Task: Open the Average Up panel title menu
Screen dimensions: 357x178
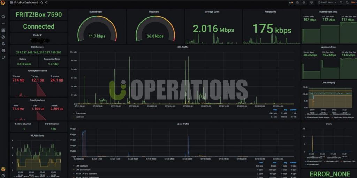Action: (270, 11)
